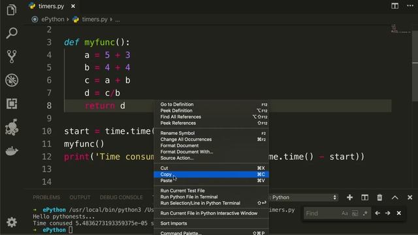Click 'return d' code on line 8
The image size is (418, 235).
click(x=104, y=106)
